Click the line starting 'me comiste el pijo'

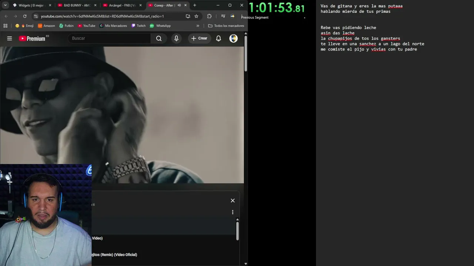[369, 50]
